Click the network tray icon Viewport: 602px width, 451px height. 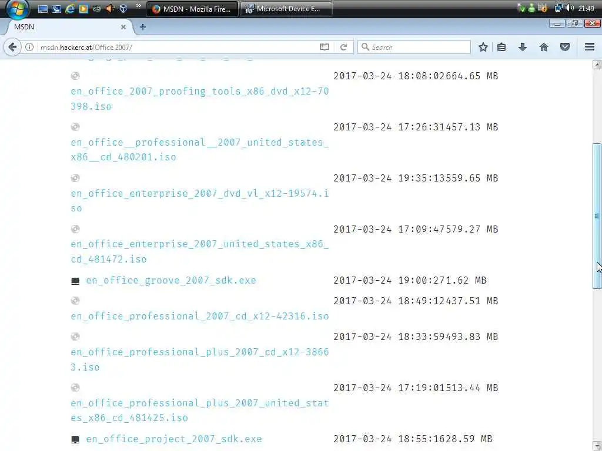coord(558,8)
